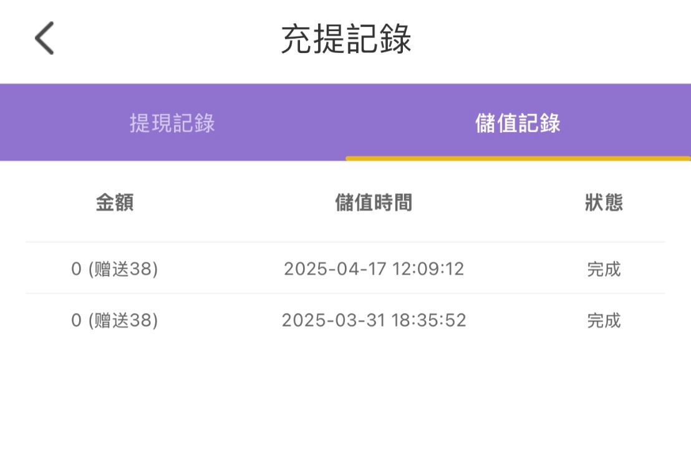Viewport: 691px width, 455px height.
Task: Click the 赠送38 bonus in the 2025-04-17 record
Action: 123,269
